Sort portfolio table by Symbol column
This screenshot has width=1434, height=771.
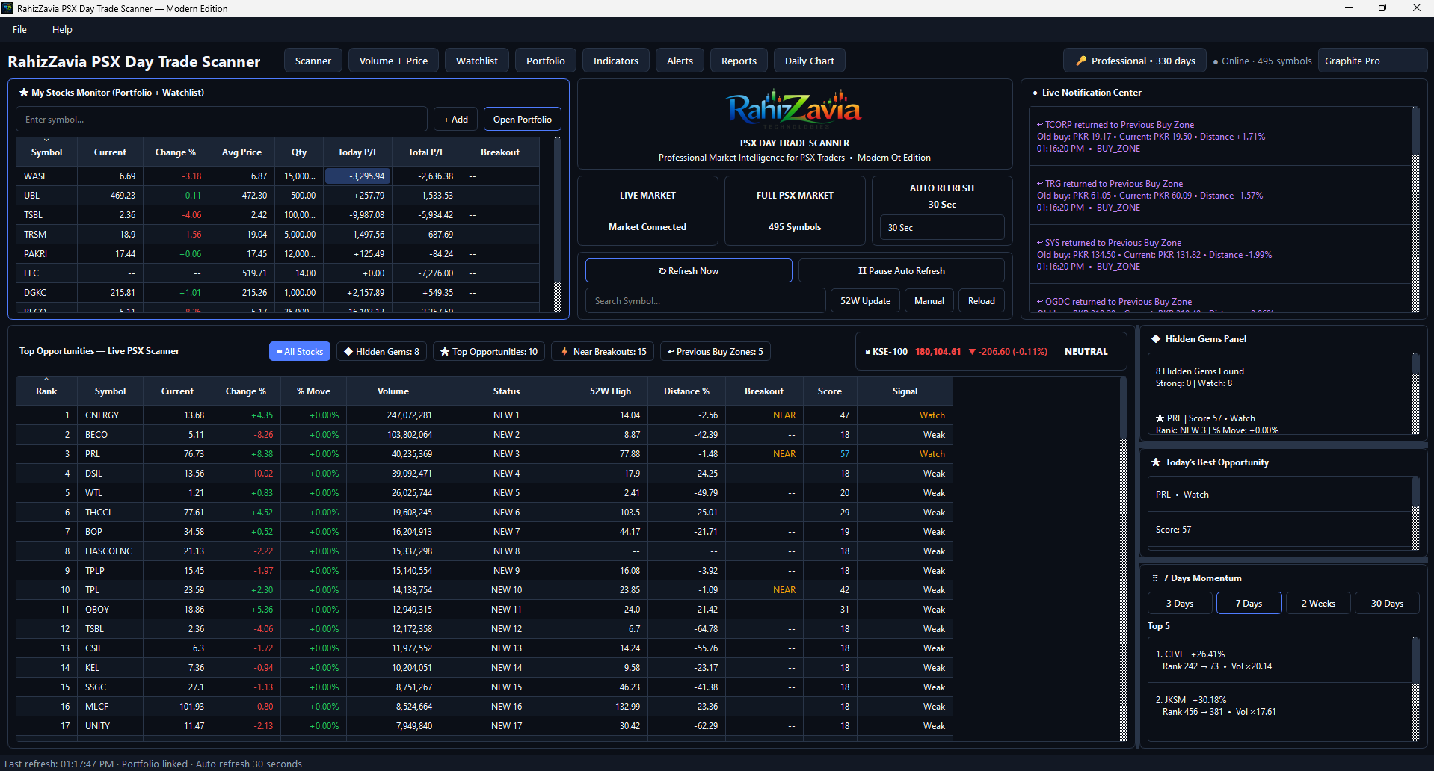pos(46,152)
